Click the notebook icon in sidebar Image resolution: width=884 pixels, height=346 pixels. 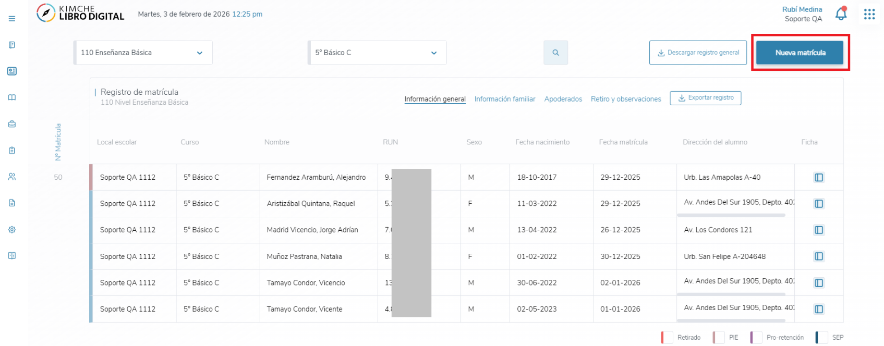pos(12,45)
